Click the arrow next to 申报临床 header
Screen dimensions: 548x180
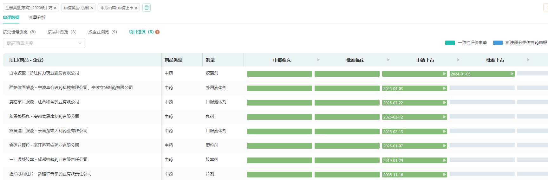tap(318, 60)
